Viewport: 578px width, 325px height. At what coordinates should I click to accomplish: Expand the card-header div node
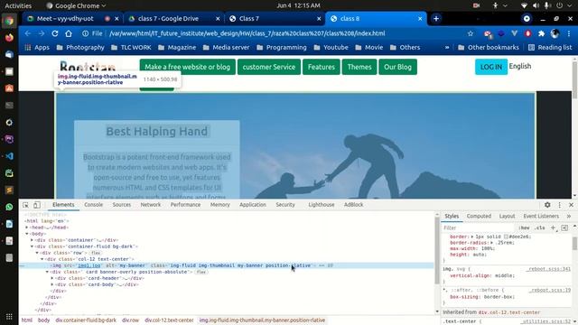[52, 278]
